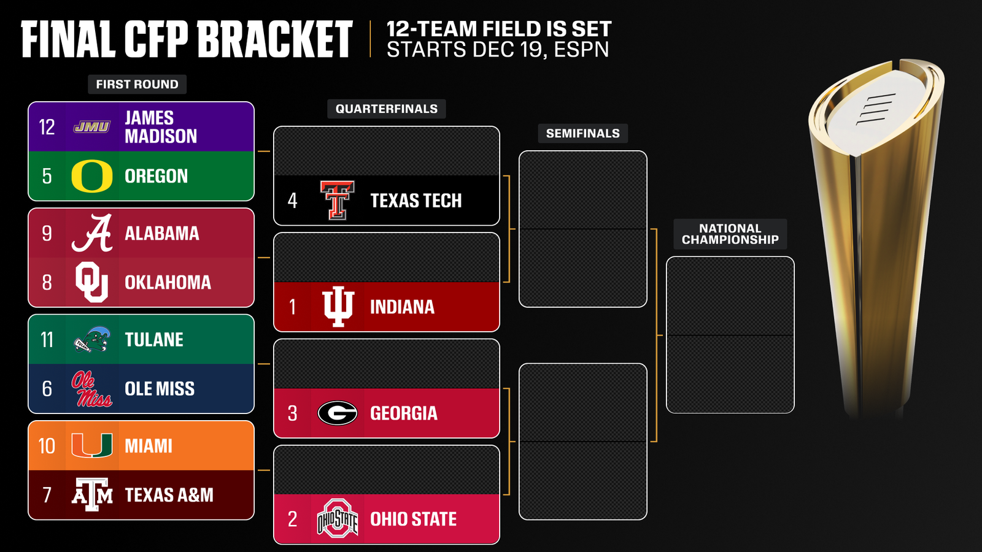Viewport: 982px width, 552px height.
Task: Click the JMU logo icon
Action: pos(91,127)
